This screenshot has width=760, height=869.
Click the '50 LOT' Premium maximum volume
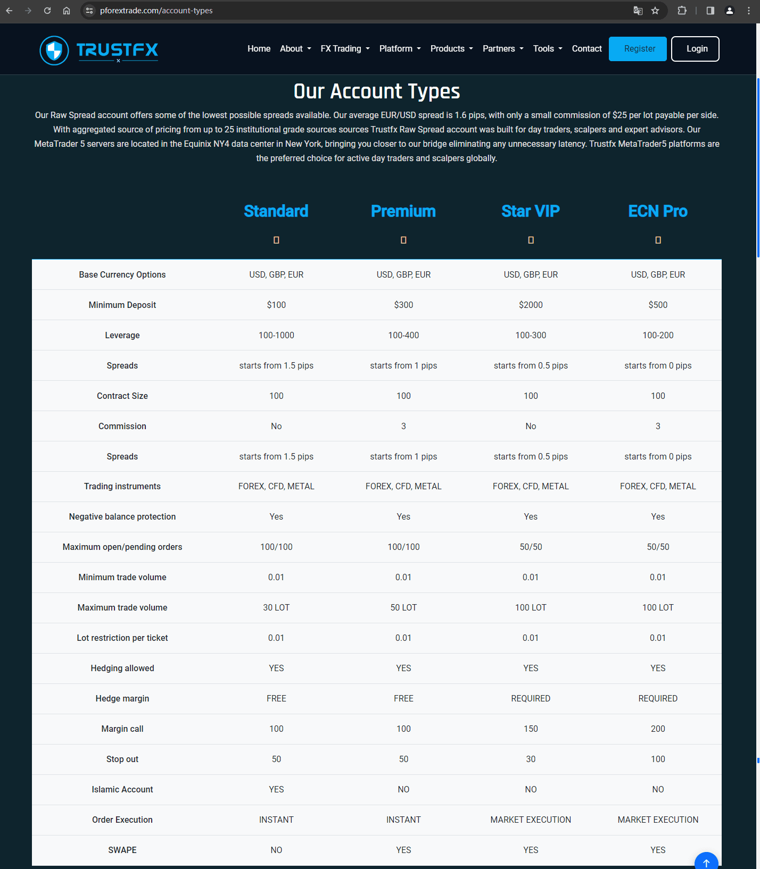coord(403,607)
